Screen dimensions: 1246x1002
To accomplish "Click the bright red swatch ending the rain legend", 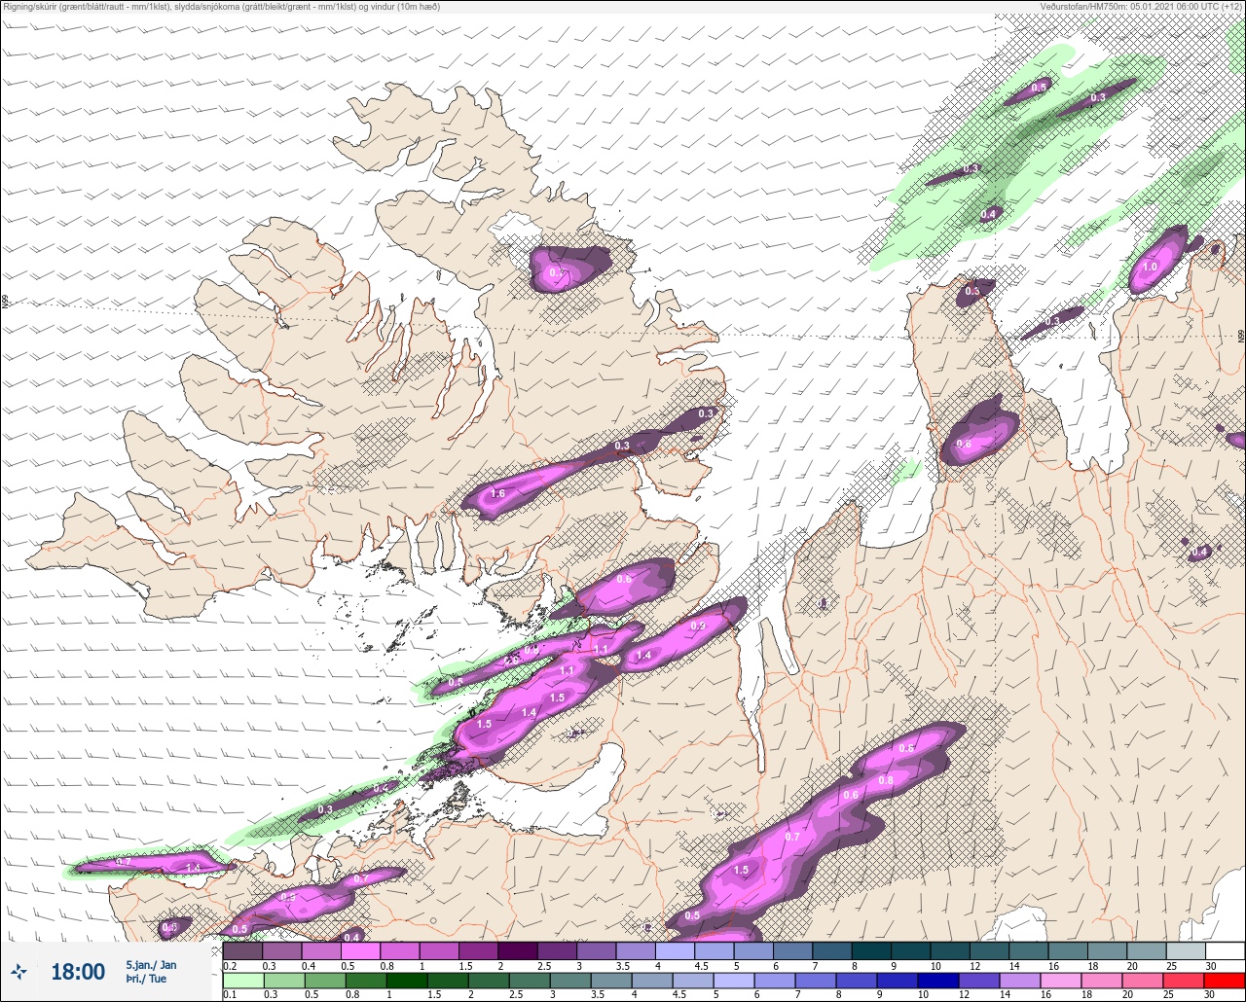I will coord(1224,983).
